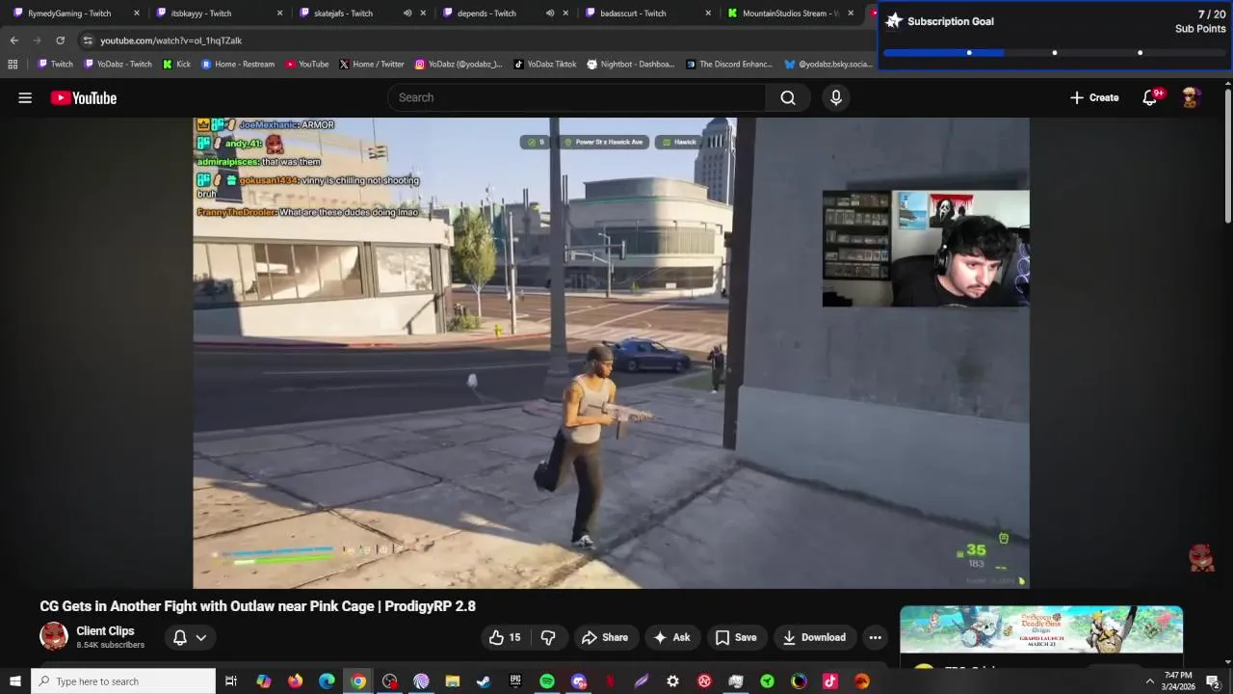Open Epic Games Launcher from taskbar

click(x=515, y=681)
